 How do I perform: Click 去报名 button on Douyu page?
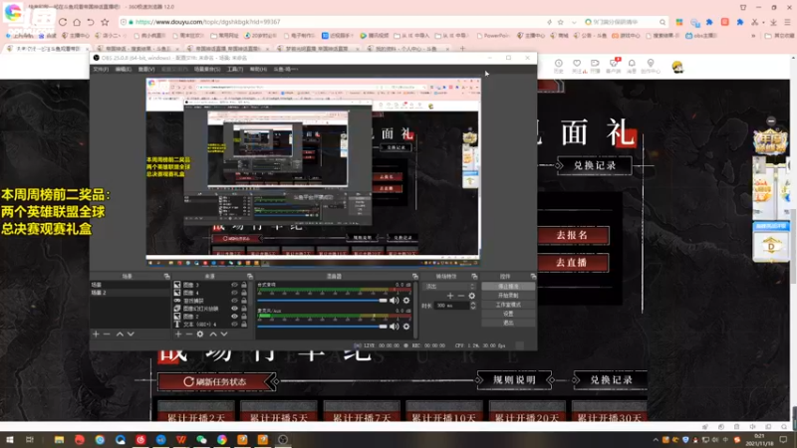pos(572,235)
